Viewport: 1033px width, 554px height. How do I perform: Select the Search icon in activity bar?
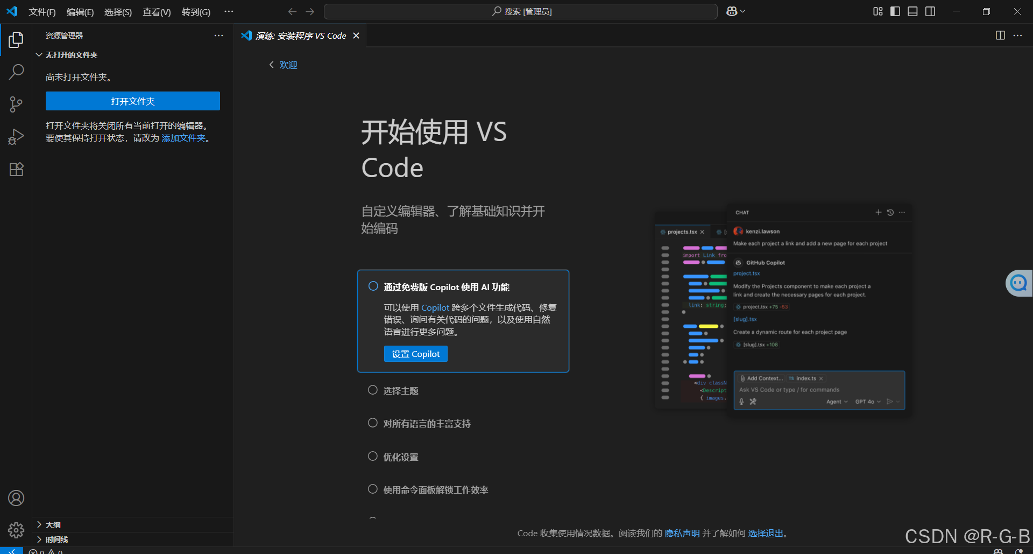coord(16,72)
